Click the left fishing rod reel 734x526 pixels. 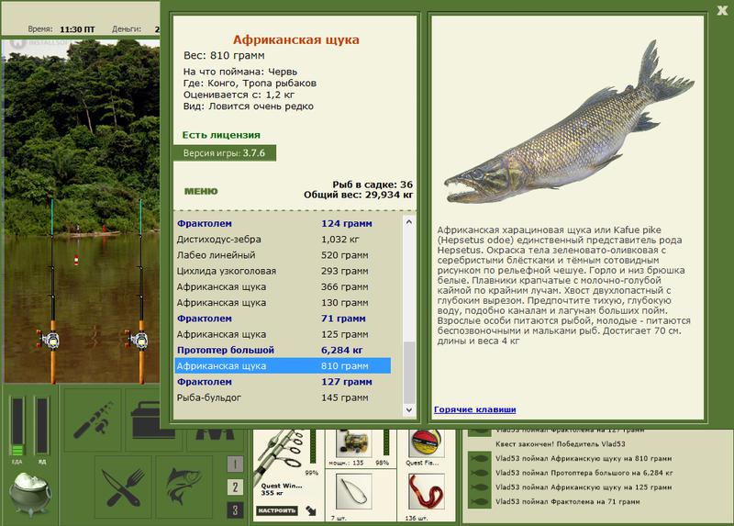click(49, 339)
